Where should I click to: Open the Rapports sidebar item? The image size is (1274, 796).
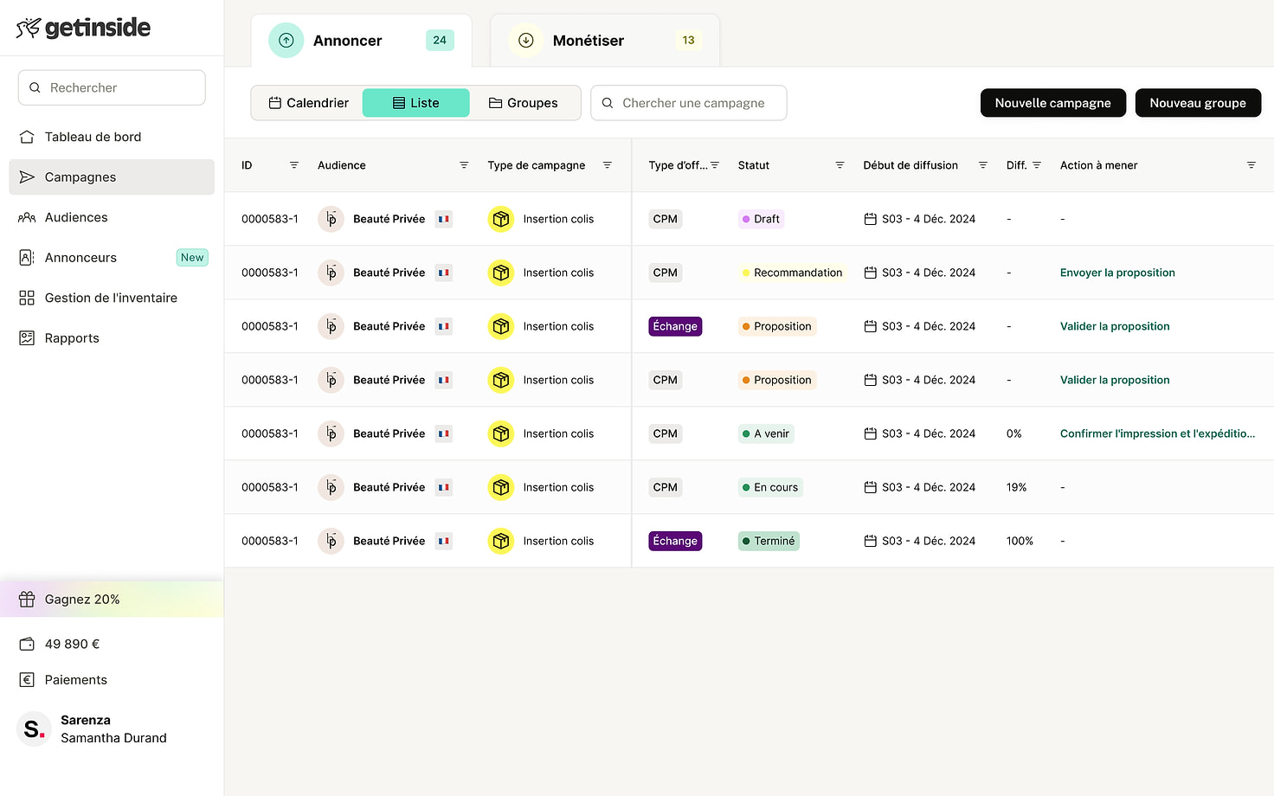coord(112,338)
